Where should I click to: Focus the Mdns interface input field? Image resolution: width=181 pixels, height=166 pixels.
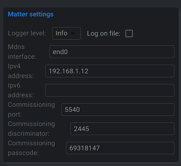pos(112,52)
